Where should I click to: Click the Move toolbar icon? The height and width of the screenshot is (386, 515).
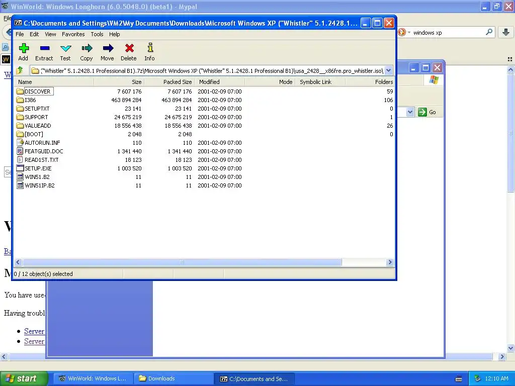[108, 49]
